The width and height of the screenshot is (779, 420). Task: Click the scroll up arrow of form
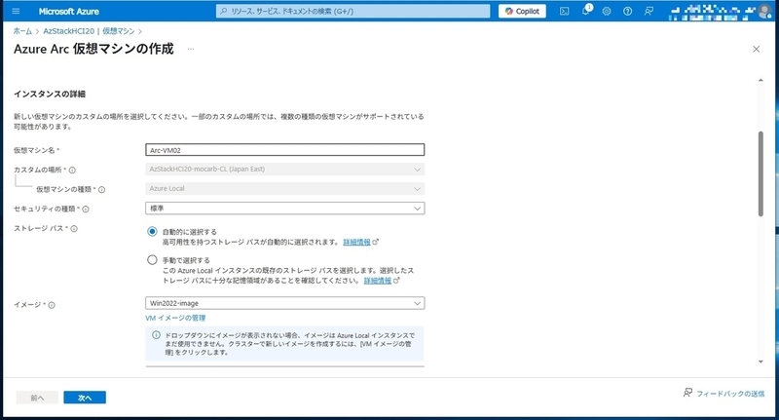760,80
